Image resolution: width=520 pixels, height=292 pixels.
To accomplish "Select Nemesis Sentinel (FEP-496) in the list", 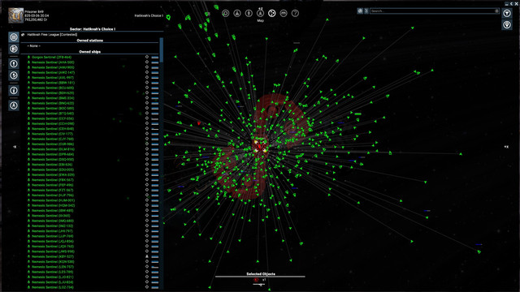I will (x=53, y=185).
